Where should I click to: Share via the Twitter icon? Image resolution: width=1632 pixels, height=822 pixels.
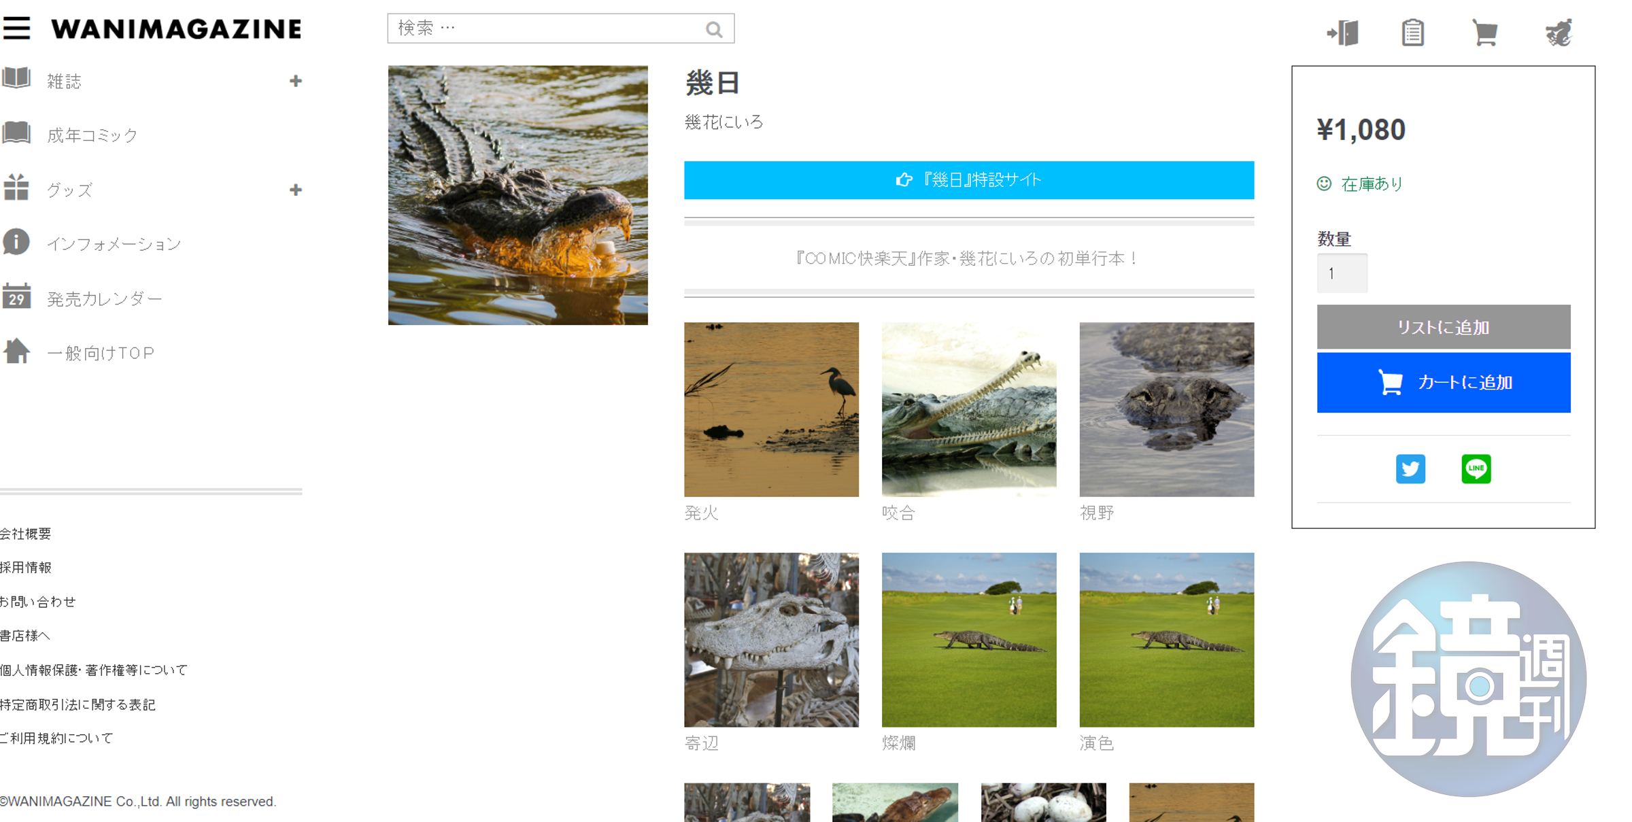1410,468
